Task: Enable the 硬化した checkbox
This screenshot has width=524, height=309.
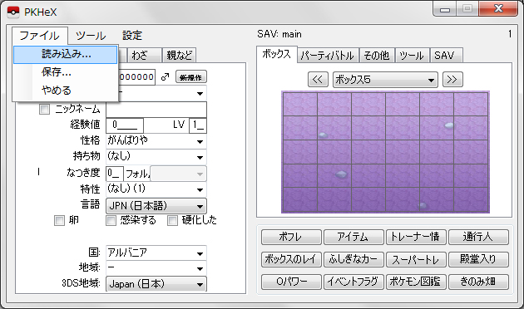Action: point(172,221)
